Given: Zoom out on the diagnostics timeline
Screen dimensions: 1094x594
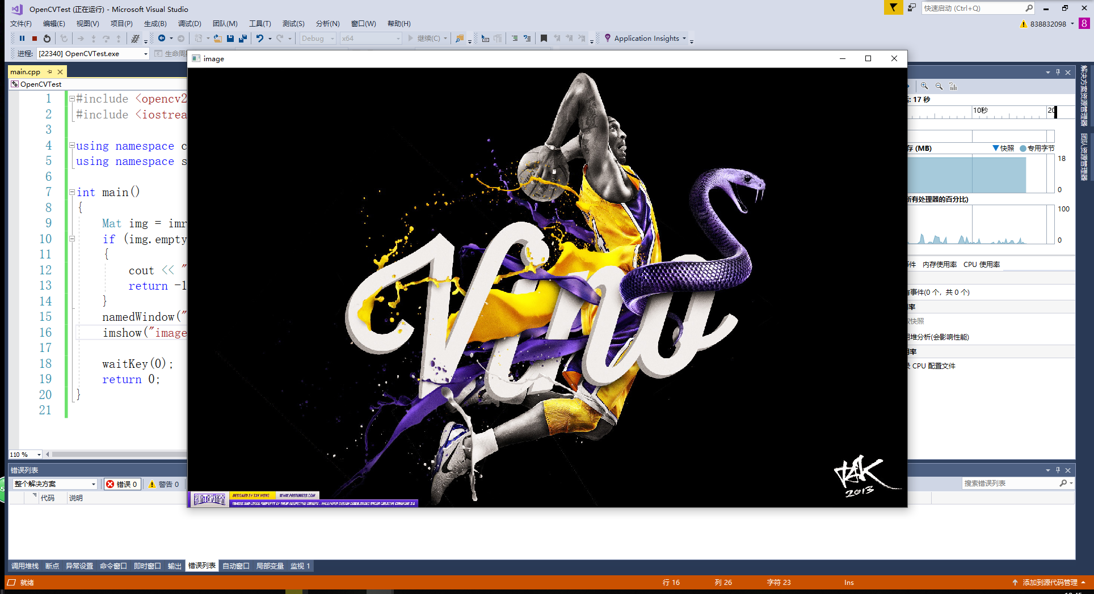Looking at the screenshot, I should [939, 86].
